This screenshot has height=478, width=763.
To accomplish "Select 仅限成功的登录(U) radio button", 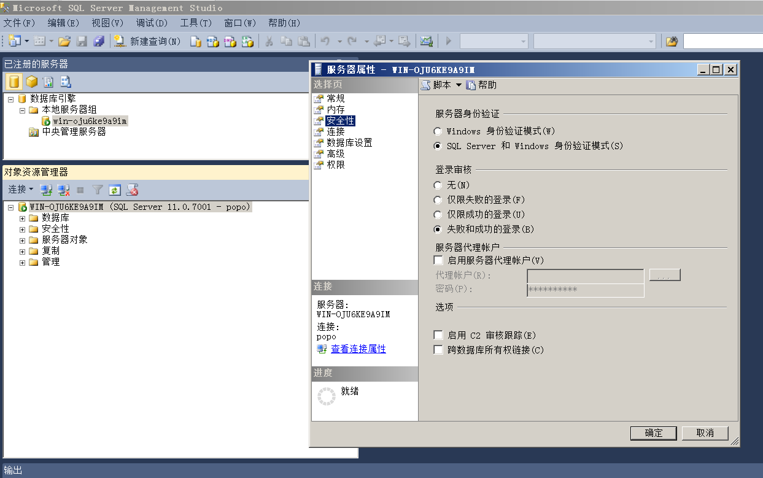I will pyautogui.click(x=438, y=215).
